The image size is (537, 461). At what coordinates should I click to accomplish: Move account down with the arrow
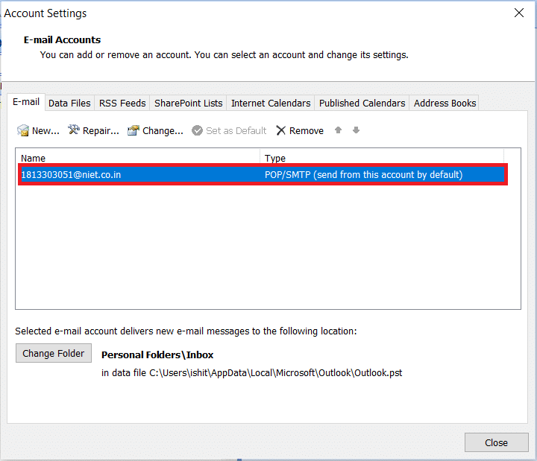(357, 130)
